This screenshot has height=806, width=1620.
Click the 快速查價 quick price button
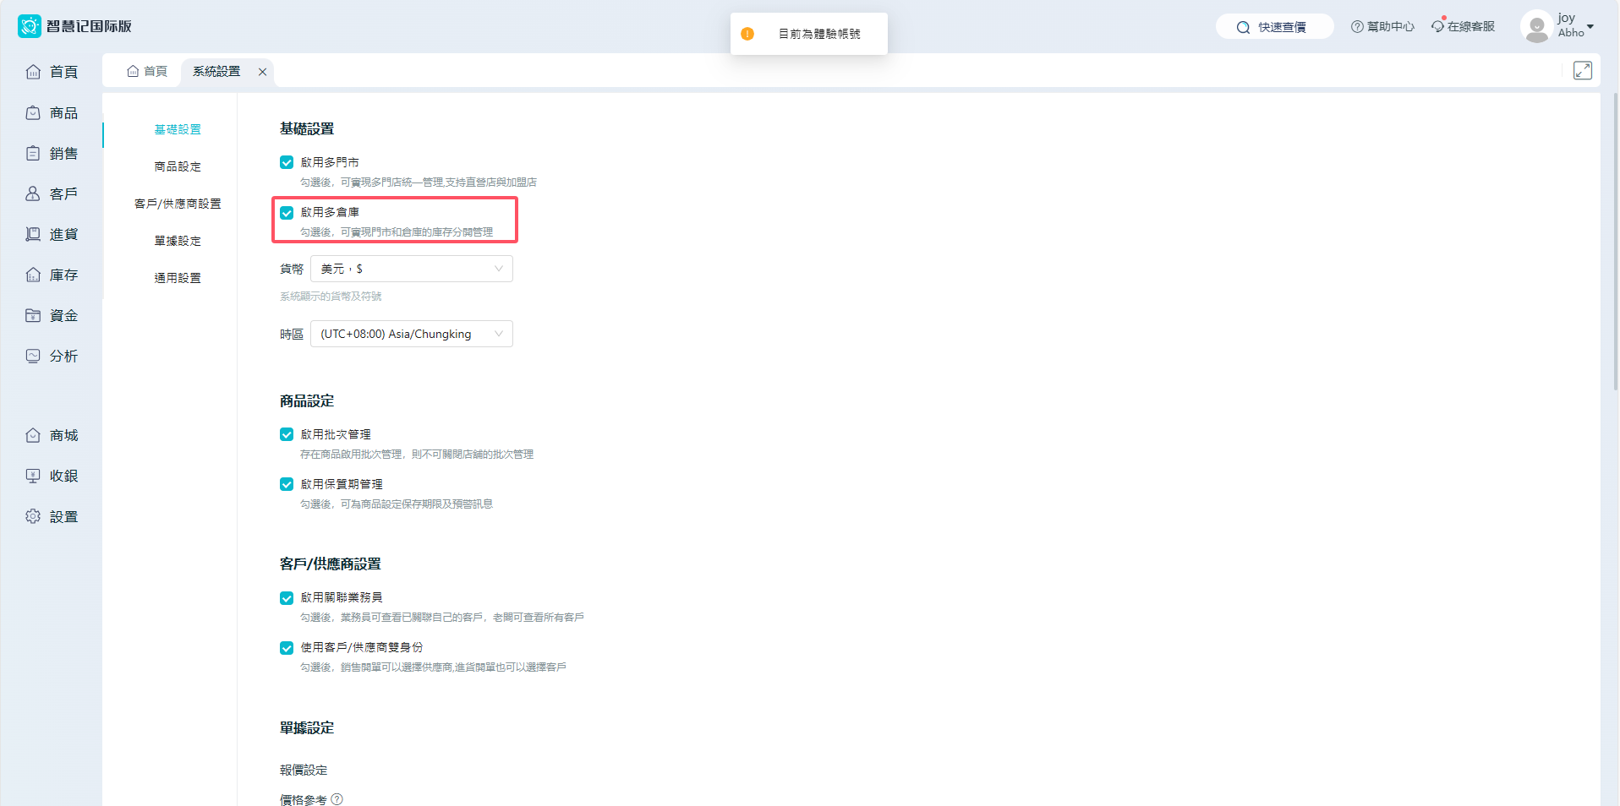coord(1273,27)
